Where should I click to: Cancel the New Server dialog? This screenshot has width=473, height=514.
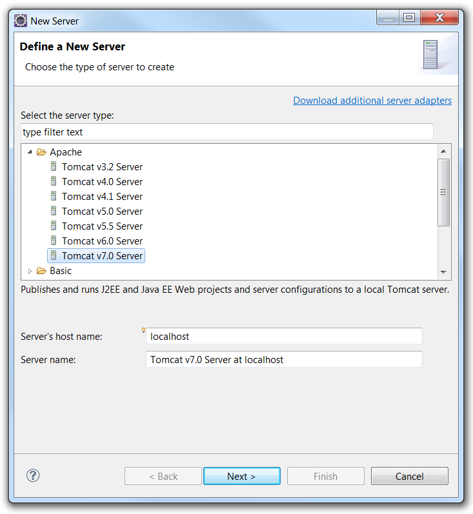point(409,477)
